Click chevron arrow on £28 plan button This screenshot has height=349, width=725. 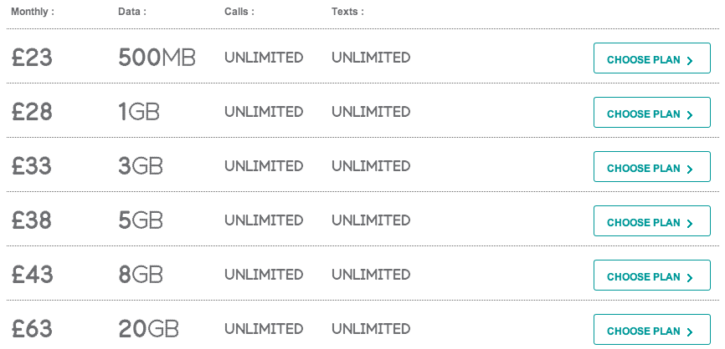[690, 114]
